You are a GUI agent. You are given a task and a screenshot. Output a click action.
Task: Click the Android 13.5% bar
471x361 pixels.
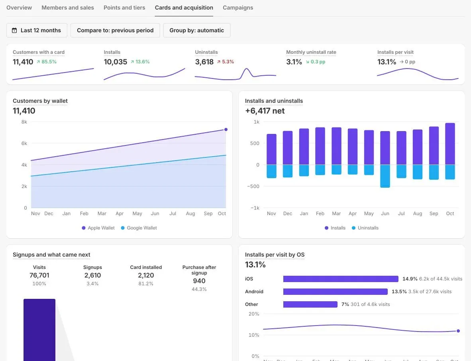(x=335, y=292)
